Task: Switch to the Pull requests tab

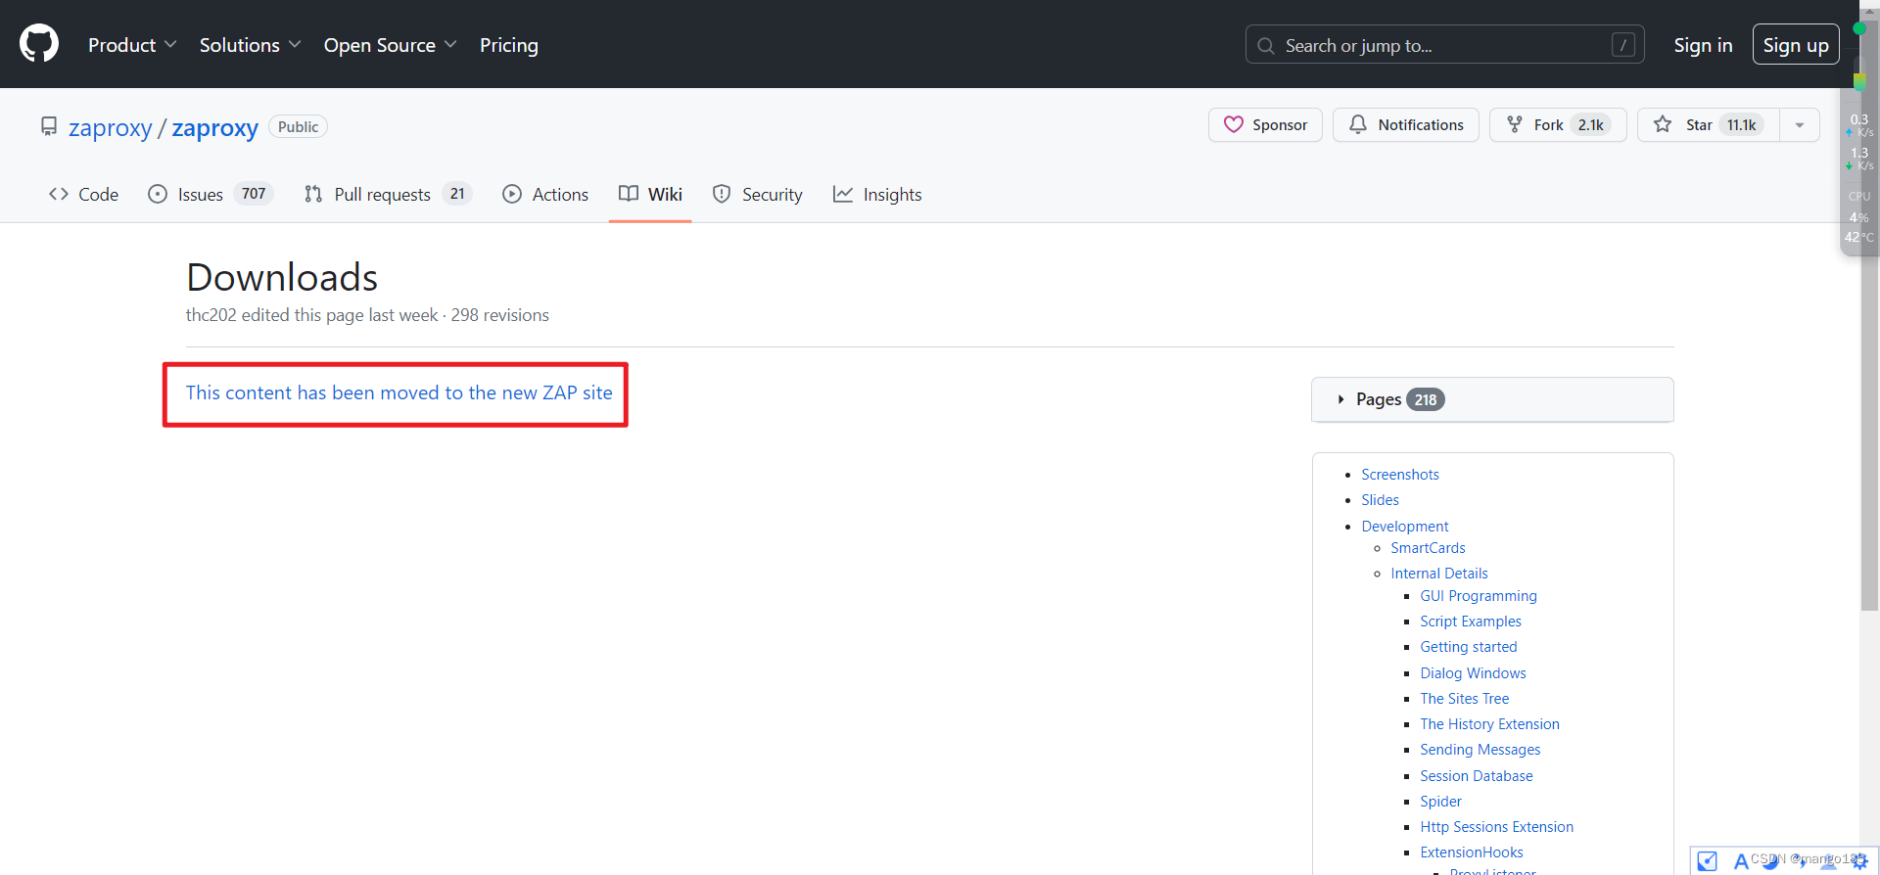Action: 388,194
